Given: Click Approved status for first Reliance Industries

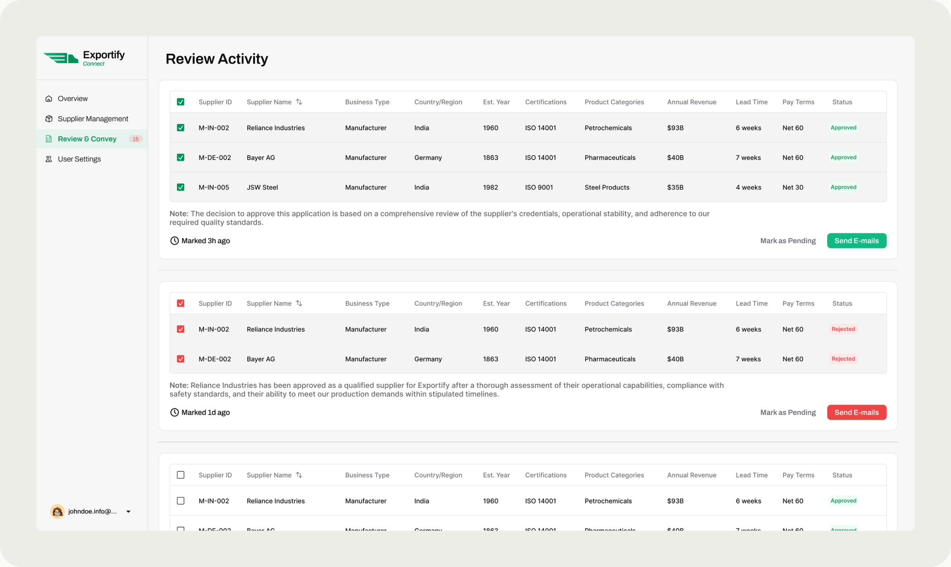Looking at the screenshot, I should coord(843,127).
